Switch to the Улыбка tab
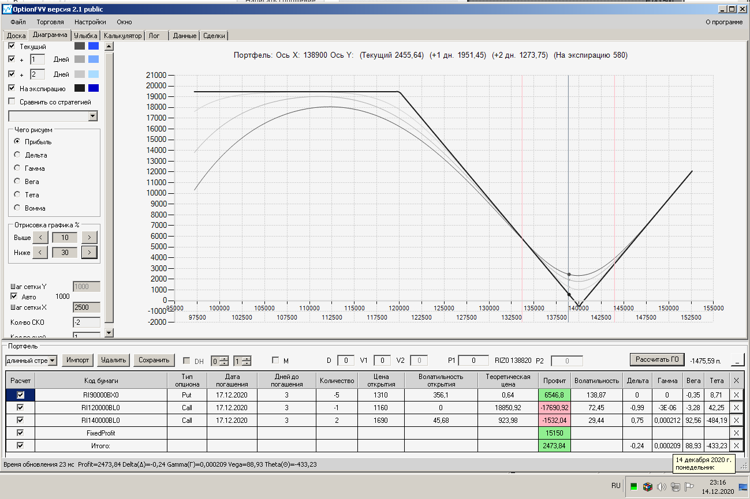The width and height of the screenshot is (750, 499). click(85, 36)
